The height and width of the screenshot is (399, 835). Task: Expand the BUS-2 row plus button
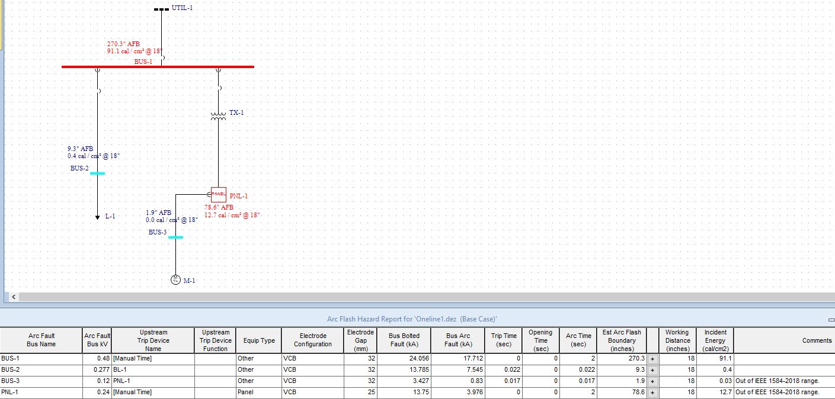(x=652, y=370)
